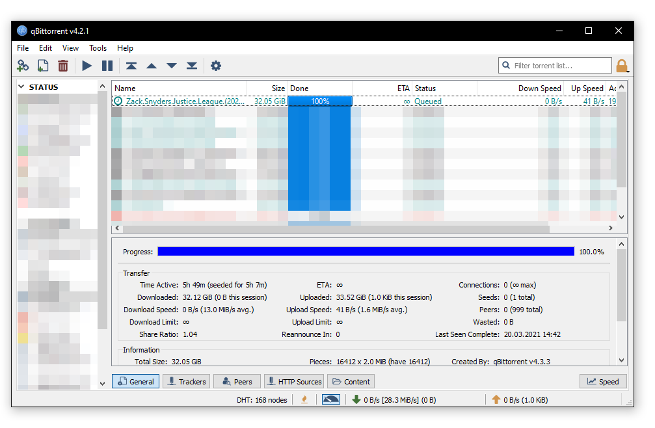Sort torrents by the Status column header
Image resolution: width=655 pixels, height=428 pixels.
tap(444, 88)
